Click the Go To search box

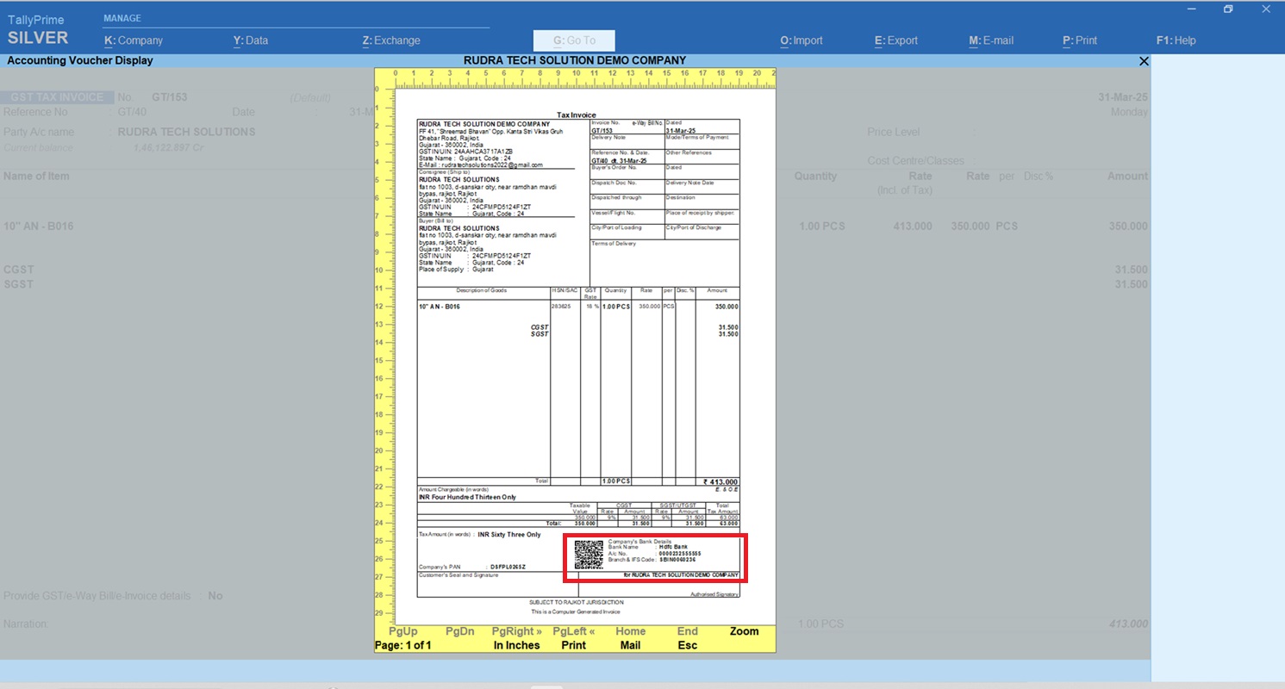[x=574, y=40]
